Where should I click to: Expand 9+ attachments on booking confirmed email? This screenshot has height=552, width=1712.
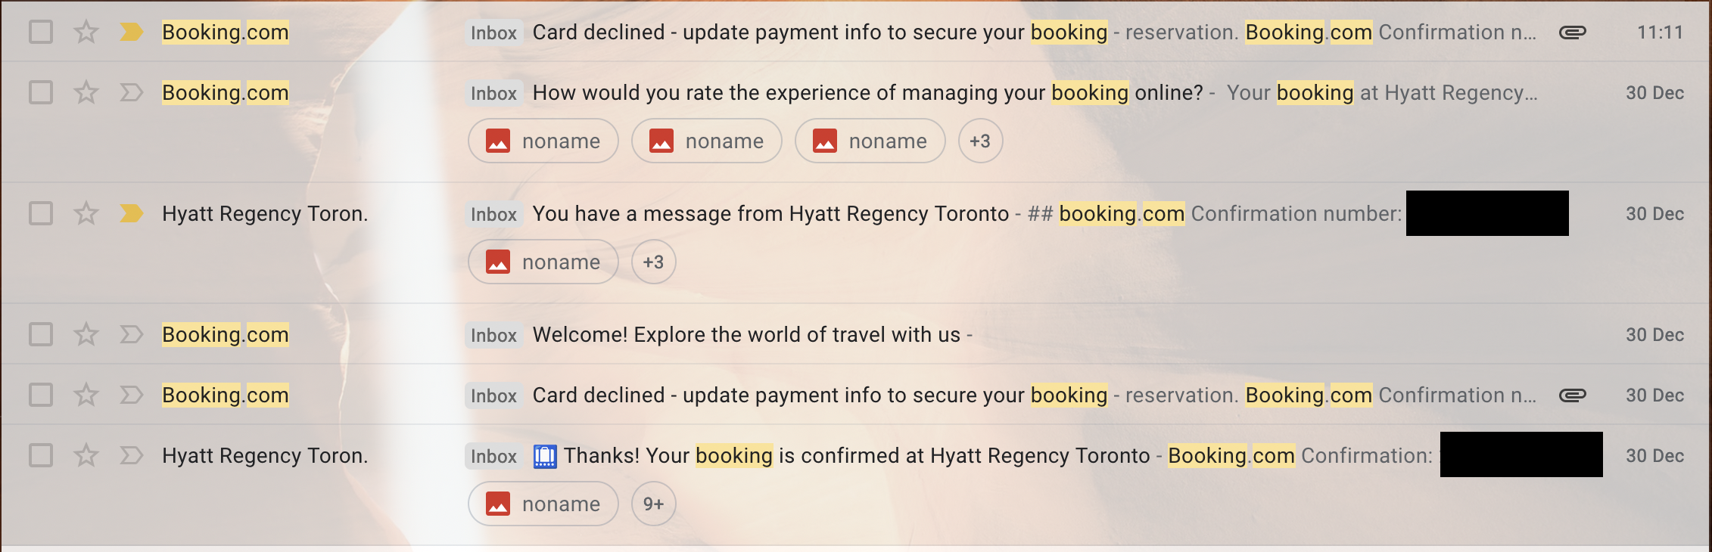653,504
